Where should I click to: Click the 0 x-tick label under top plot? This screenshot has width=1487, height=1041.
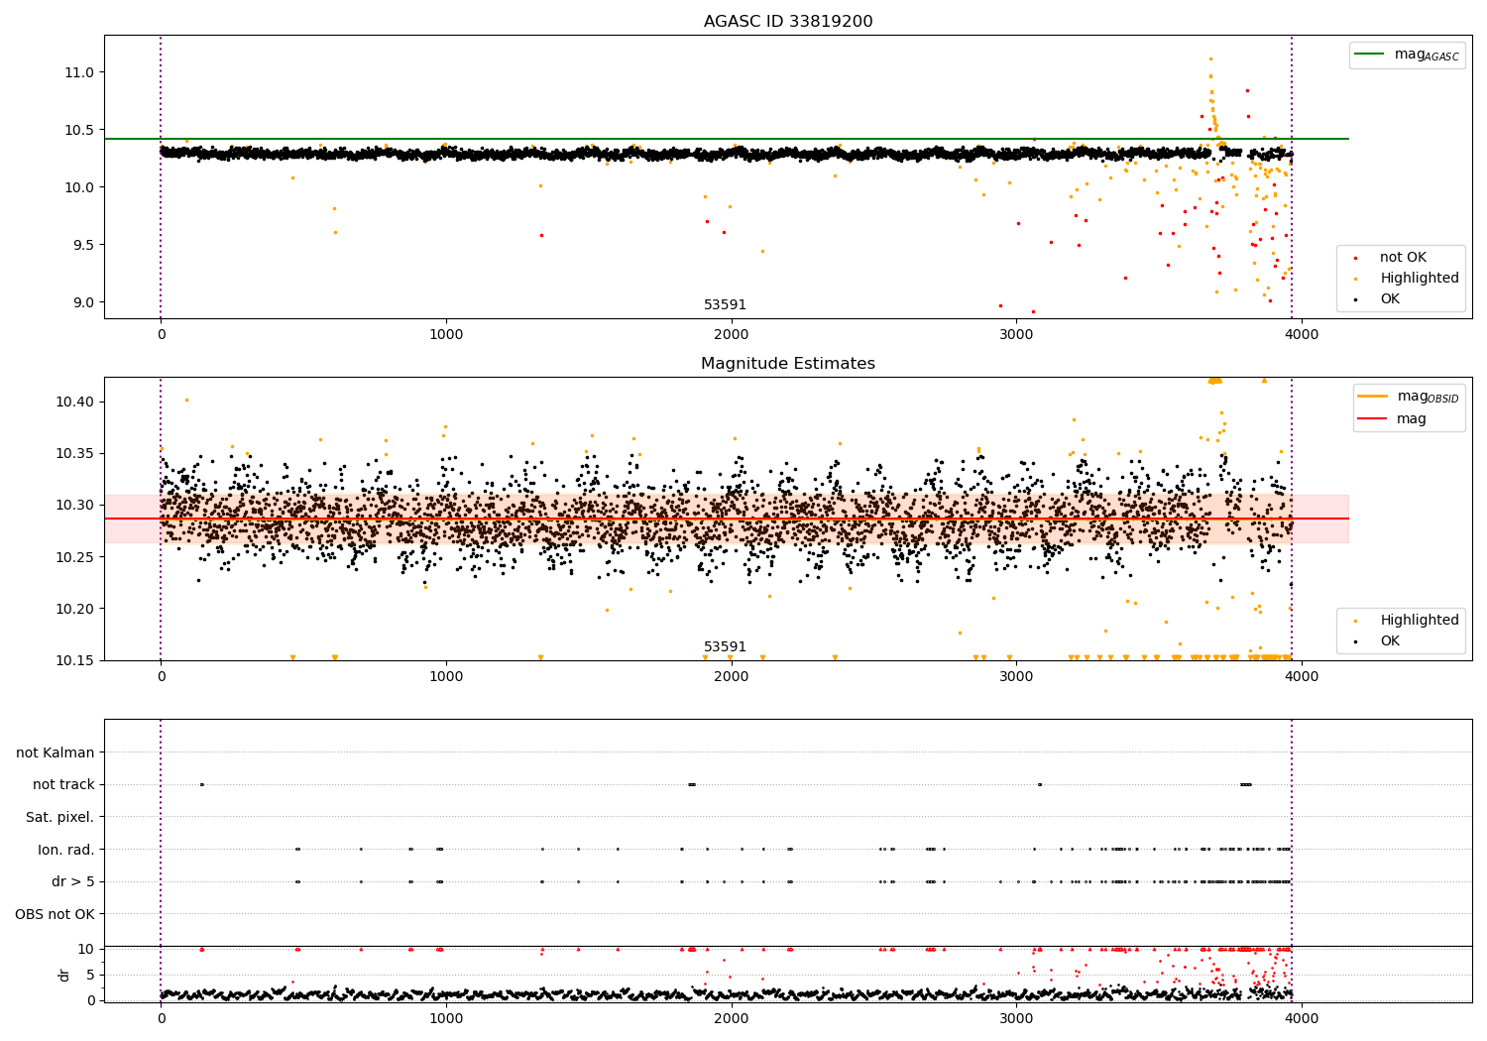pos(161,334)
